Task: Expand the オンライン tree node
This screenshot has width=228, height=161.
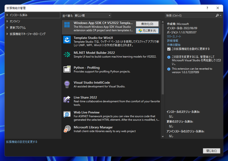Action: [x=7, y=21]
